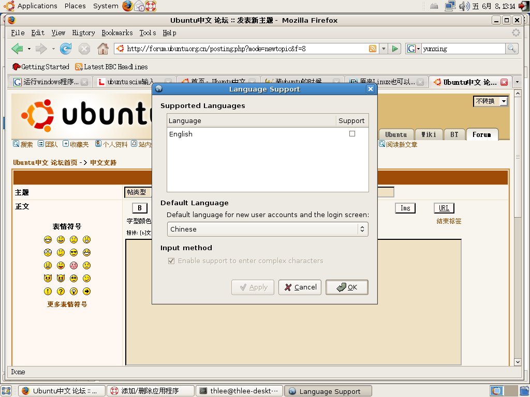This screenshot has height=397, width=530.
Task: Open the Firefox Bookmarks menu
Action: click(117, 33)
